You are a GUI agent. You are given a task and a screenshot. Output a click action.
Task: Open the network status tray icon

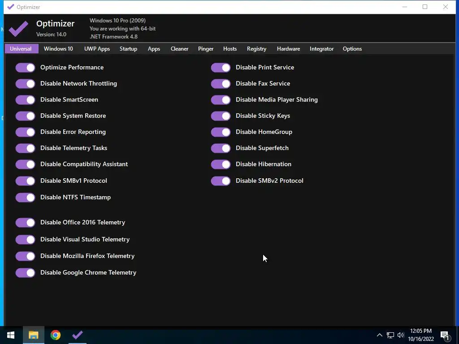pyautogui.click(x=390, y=335)
